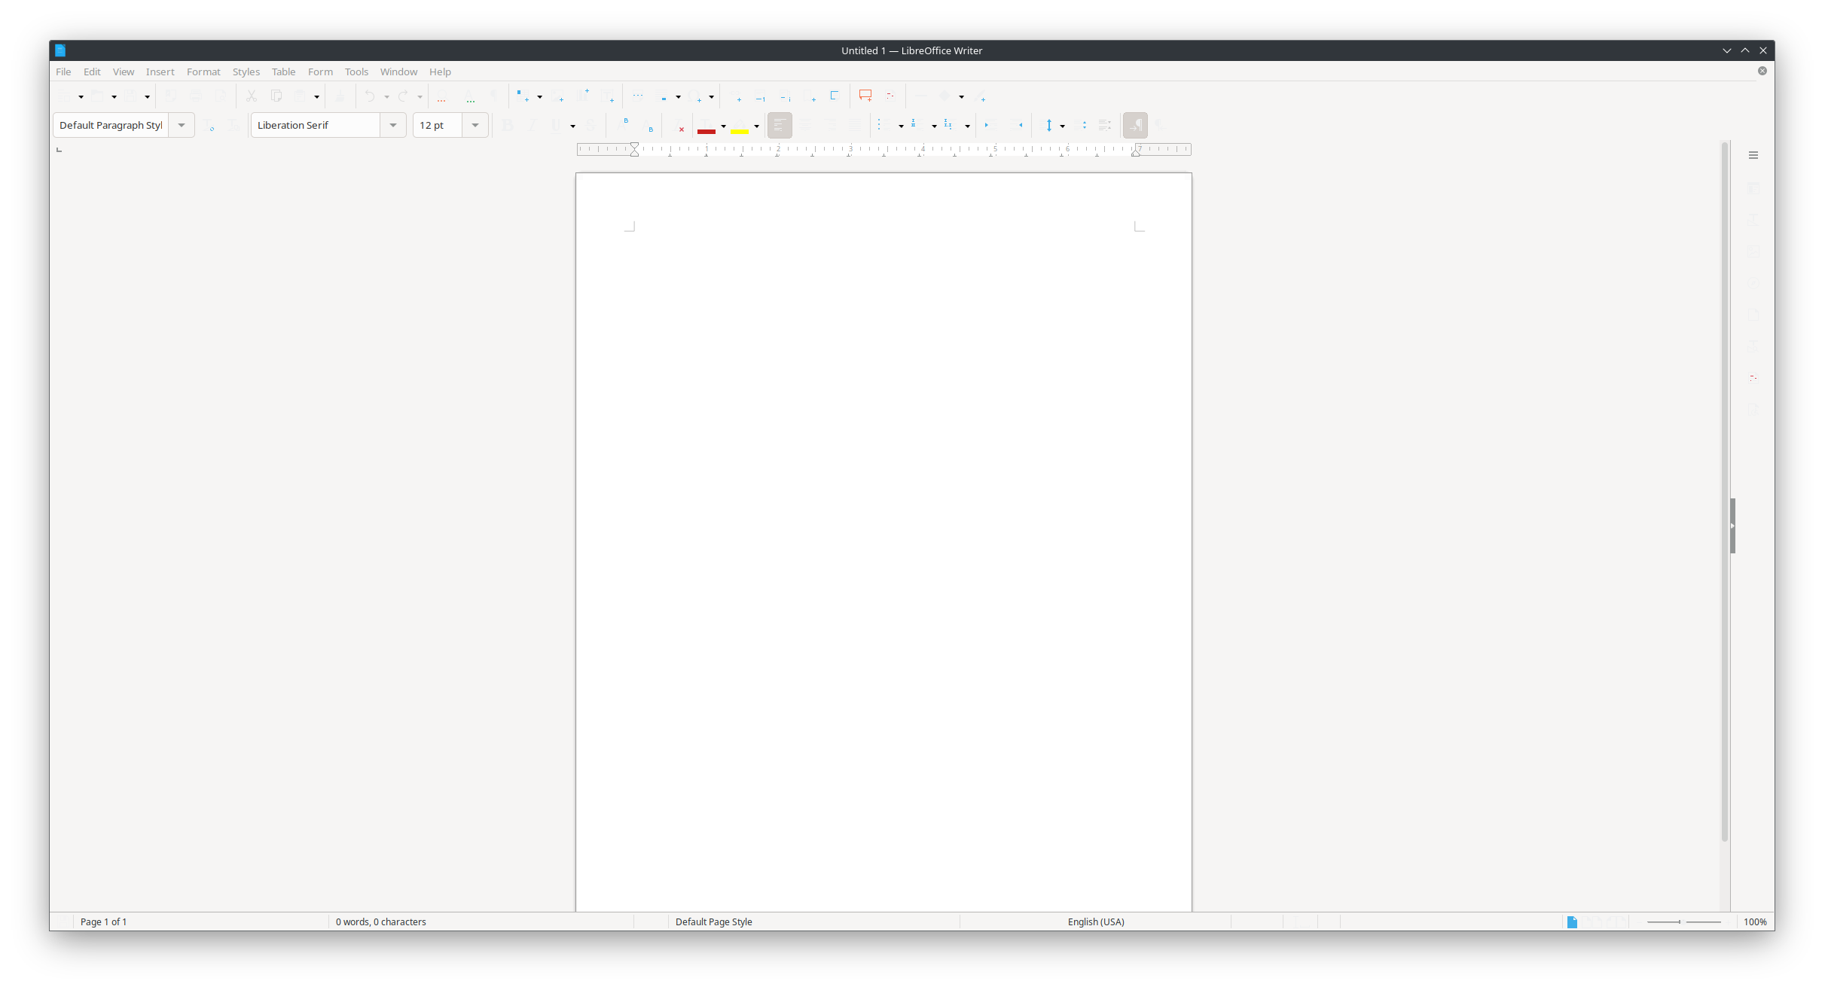Click the sidebar show/hide handle
Image resolution: width=1825 pixels, height=990 pixels.
(1732, 525)
